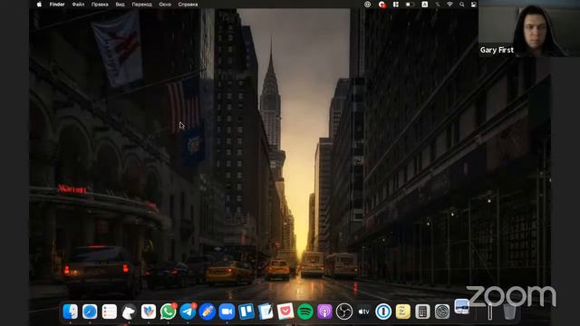
Task: Open the Файл menu
Action: coord(78,5)
